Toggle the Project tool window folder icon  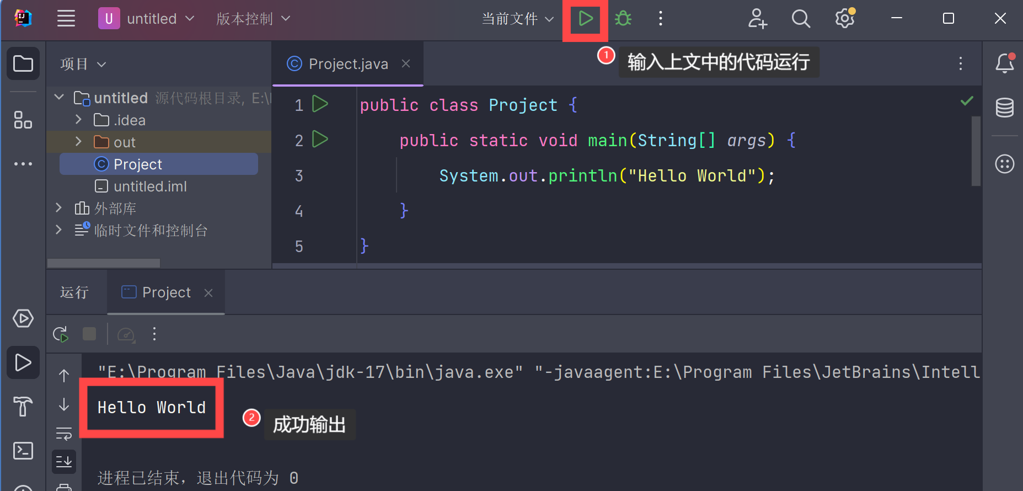coord(23,63)
